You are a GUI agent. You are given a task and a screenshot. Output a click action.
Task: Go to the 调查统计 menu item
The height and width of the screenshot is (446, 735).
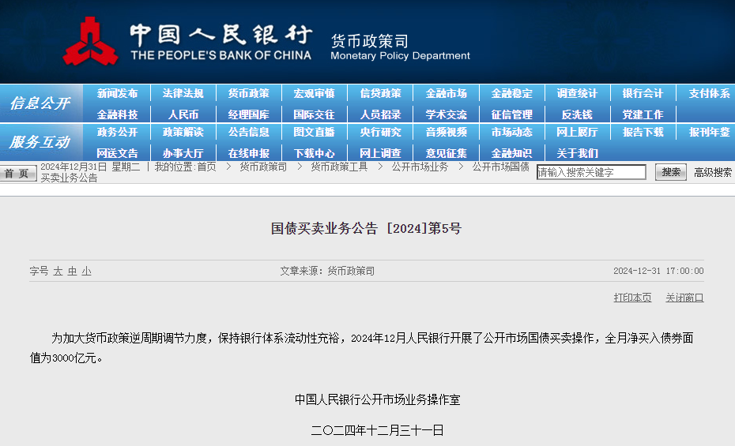click(x=577, y=93)
